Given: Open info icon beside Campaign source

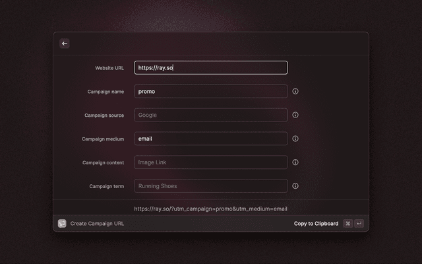Looking at the screenshot, I should point(295,115).
